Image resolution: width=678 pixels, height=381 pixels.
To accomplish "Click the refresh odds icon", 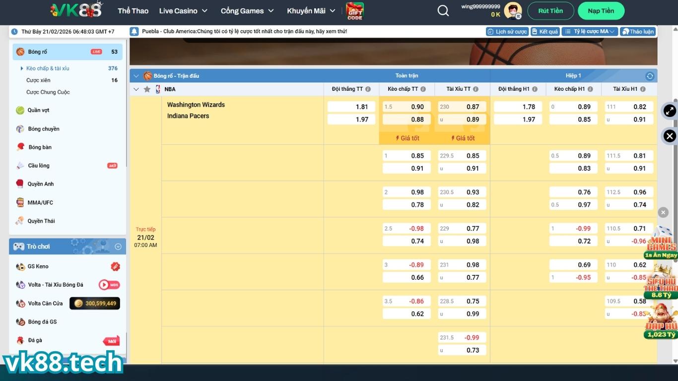I will (650, 76).
